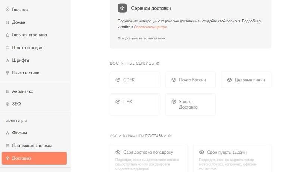Viewport: 299px width, 172px height.
Task: Open the платных тарифах link
Action: pyautogui.click(x=154, y=38)
